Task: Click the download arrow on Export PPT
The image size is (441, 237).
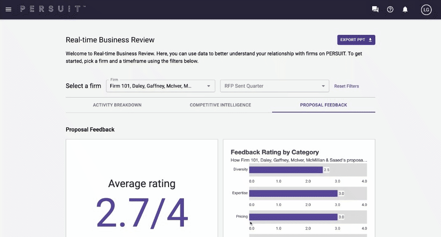Action: tap(370, 40)
